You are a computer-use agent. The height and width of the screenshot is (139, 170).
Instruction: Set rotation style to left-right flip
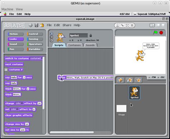click(x=52, y=37)
